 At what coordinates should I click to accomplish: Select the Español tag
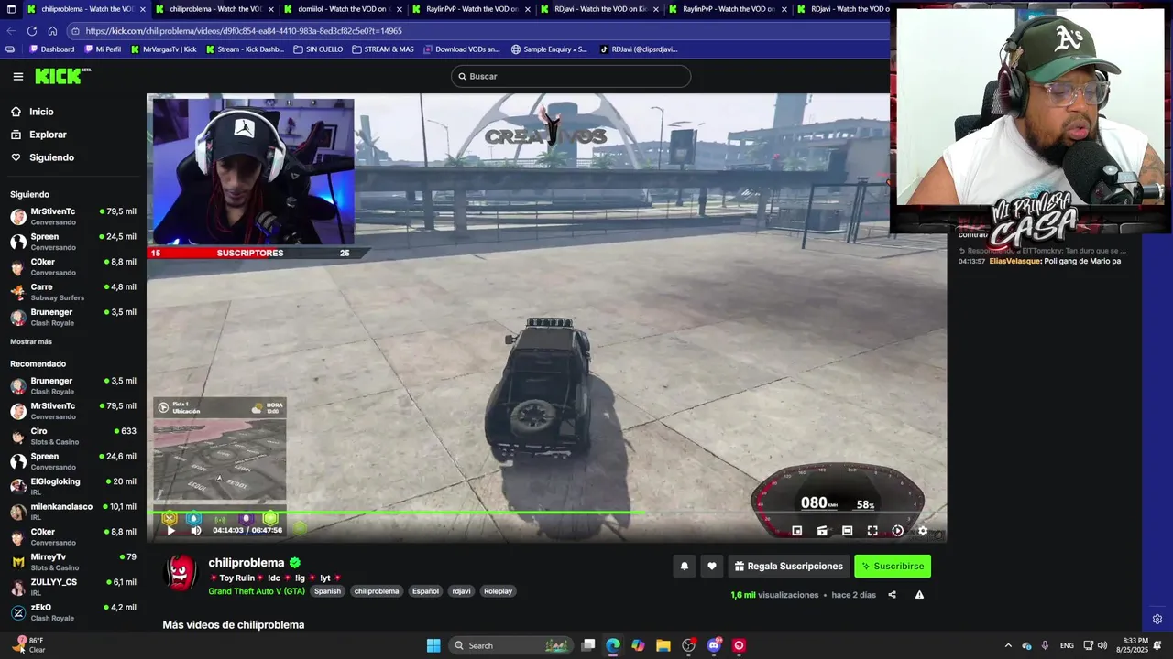(425, 591)
